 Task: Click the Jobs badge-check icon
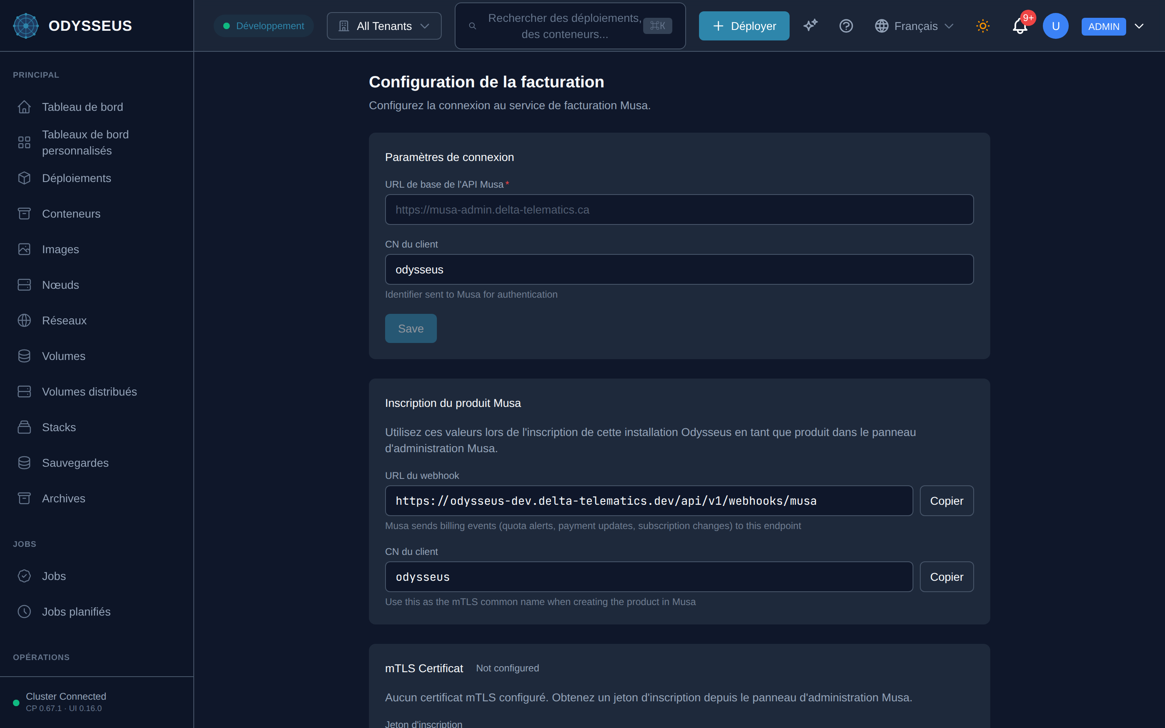[x=24, y=576]
